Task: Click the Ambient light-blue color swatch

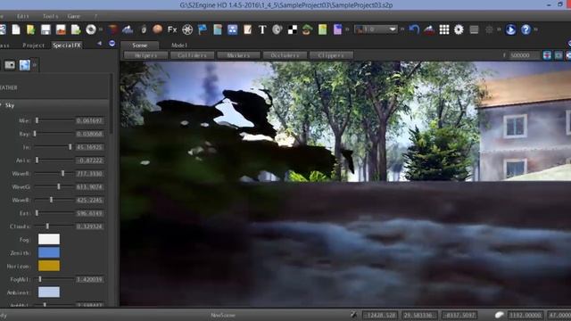Action: click(x=49, y=292)
